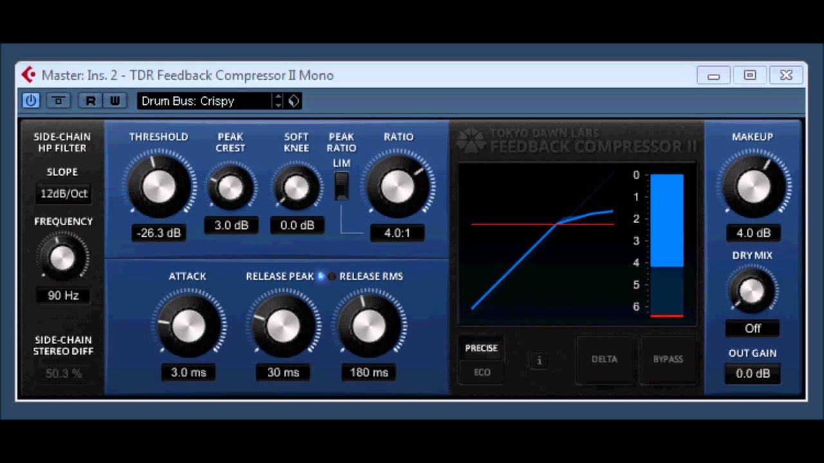Click the side-chain Frequency knob
This screenshot has height=463, width=824.
62,258
